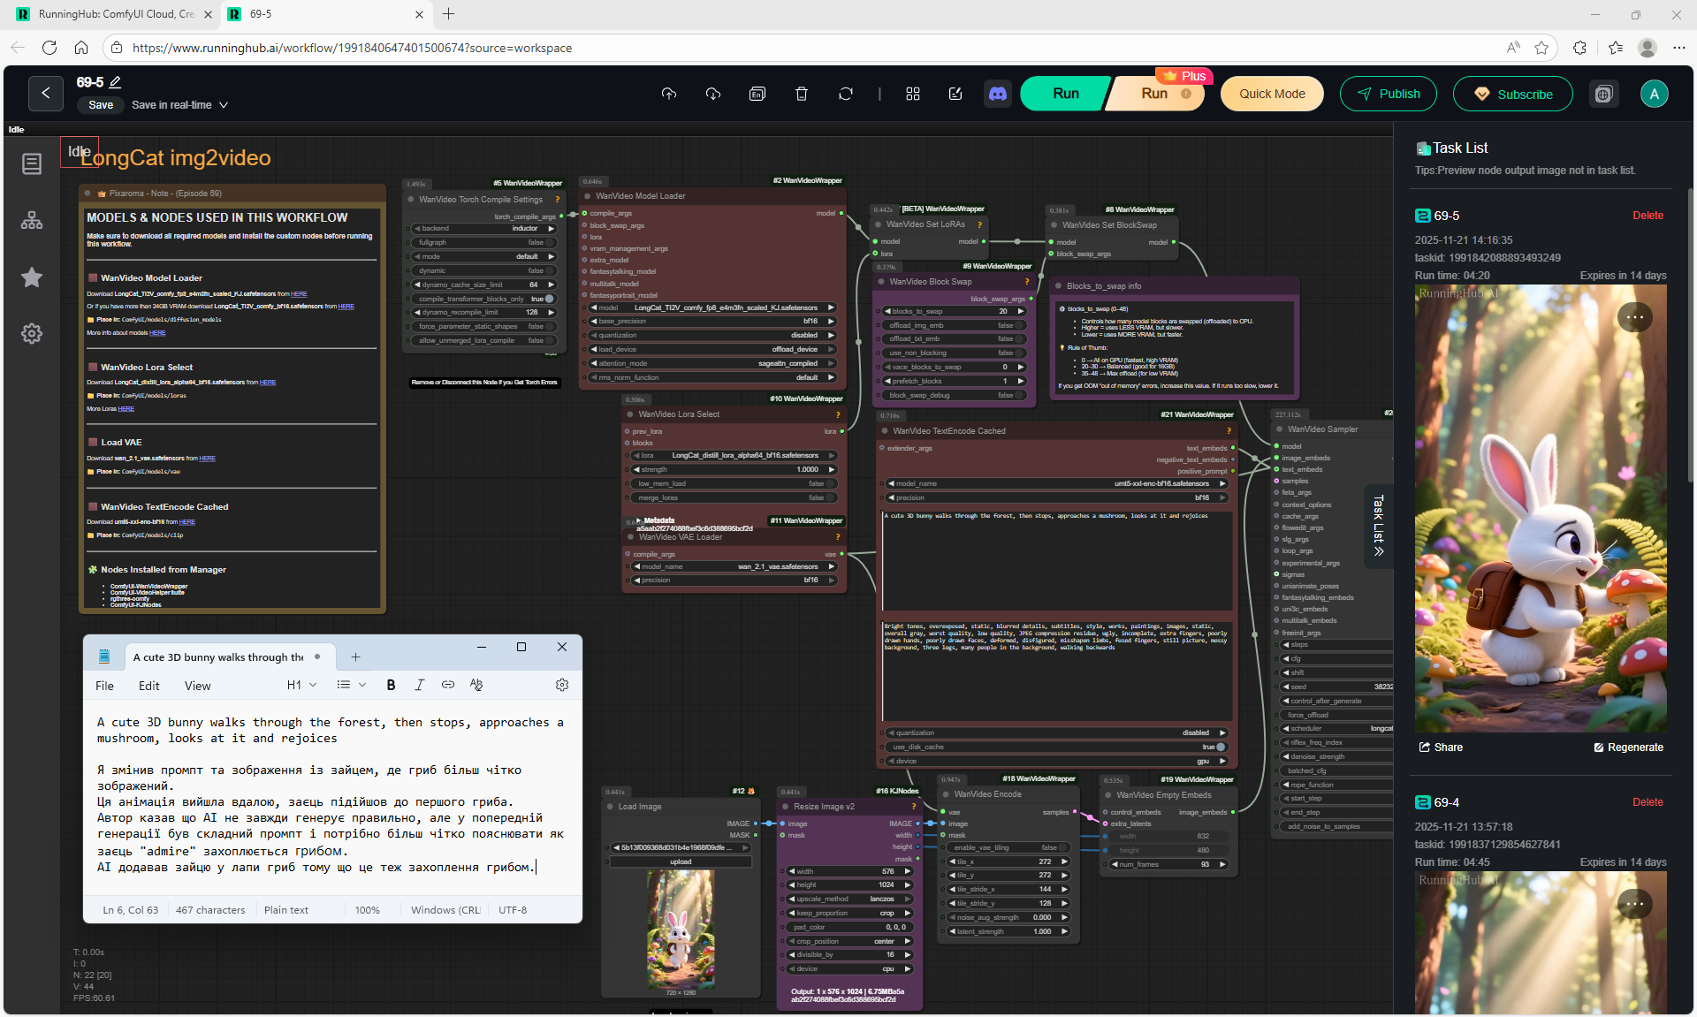Expand Save in real-time dropdown

[224, 105]
